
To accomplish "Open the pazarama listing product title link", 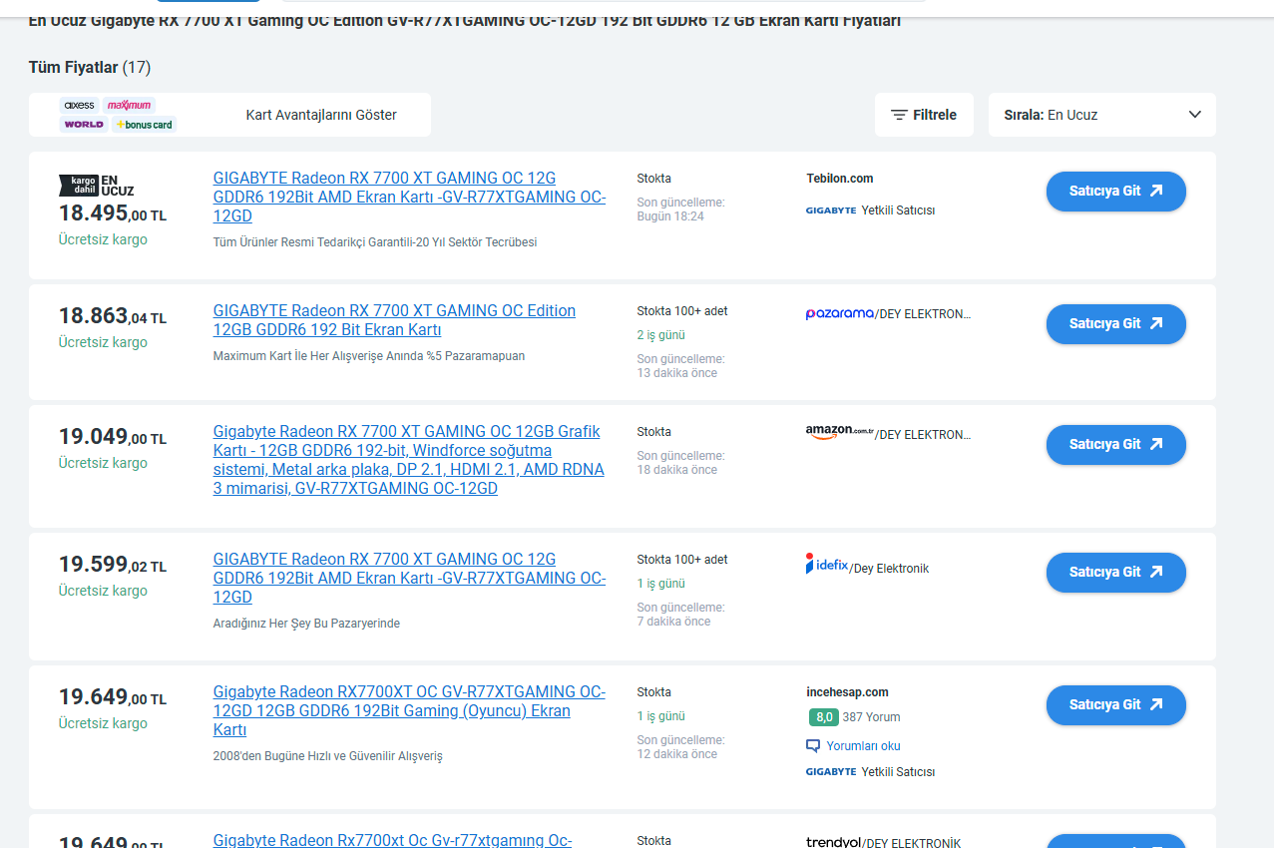I will [394, 320].
